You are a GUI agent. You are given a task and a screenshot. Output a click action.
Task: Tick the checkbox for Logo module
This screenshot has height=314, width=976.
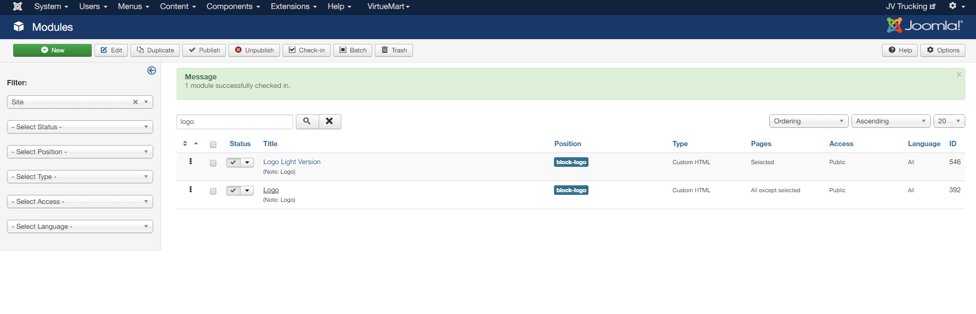coord(213,191)
